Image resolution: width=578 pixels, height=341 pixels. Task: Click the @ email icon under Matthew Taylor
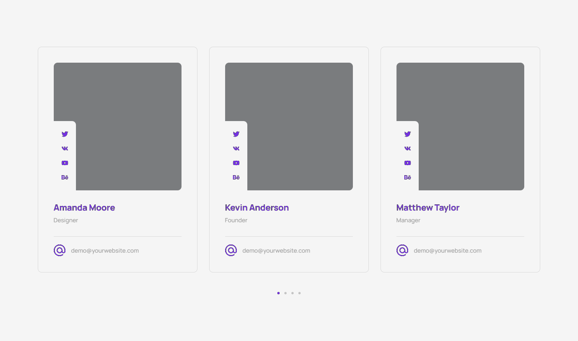(402, 250)
